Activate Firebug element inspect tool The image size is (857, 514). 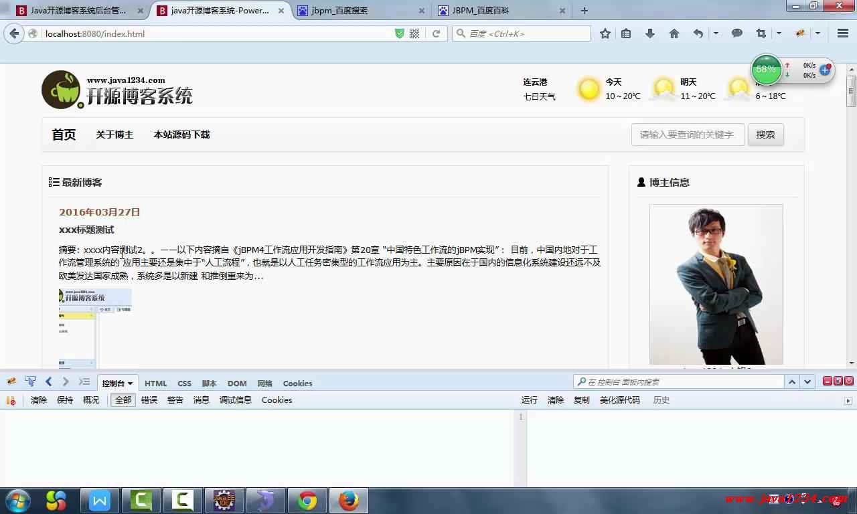click(x=30, y=381)
